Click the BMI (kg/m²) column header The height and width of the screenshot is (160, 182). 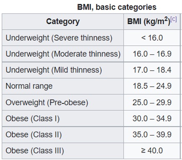pyautogui.click(x=152, y=22)
